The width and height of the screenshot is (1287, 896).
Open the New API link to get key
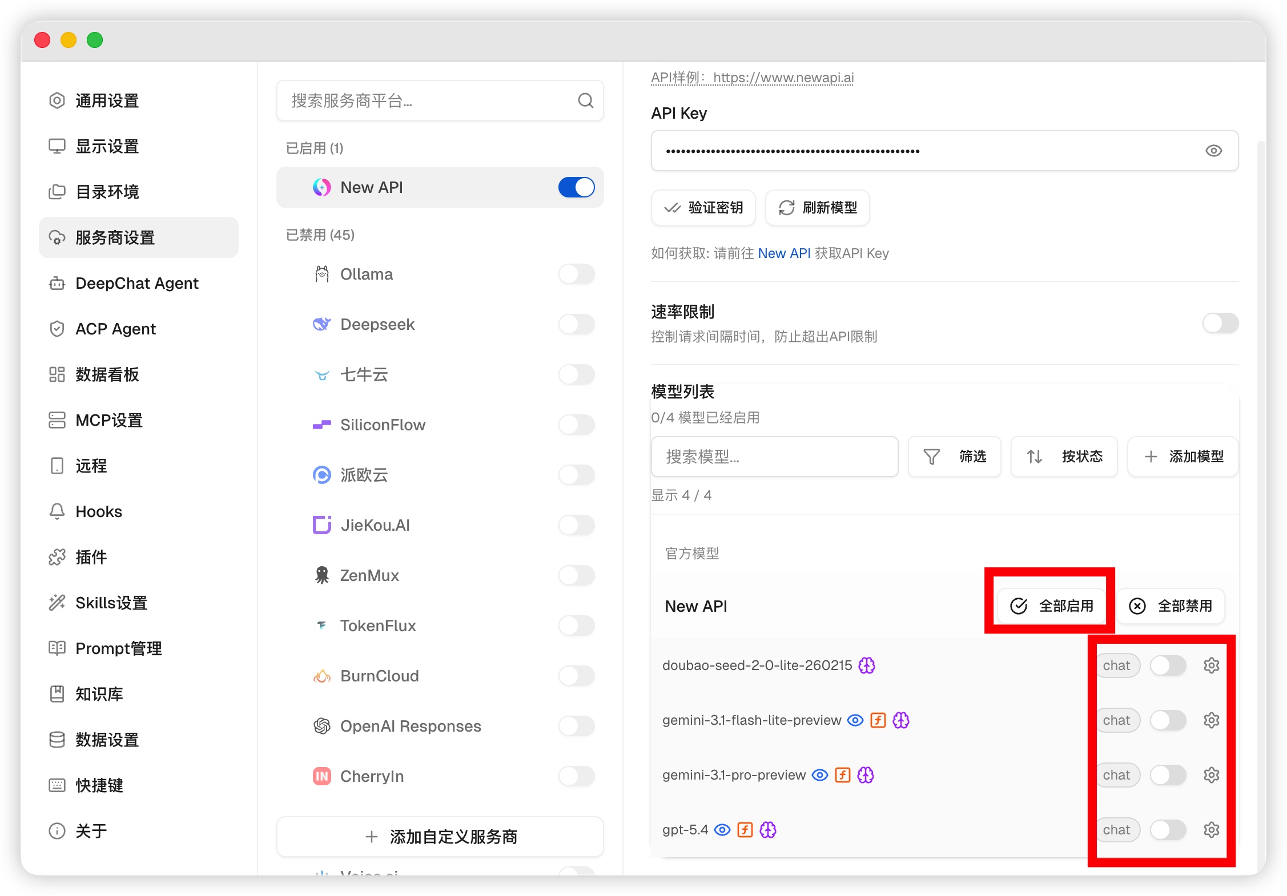pos(784,253)
